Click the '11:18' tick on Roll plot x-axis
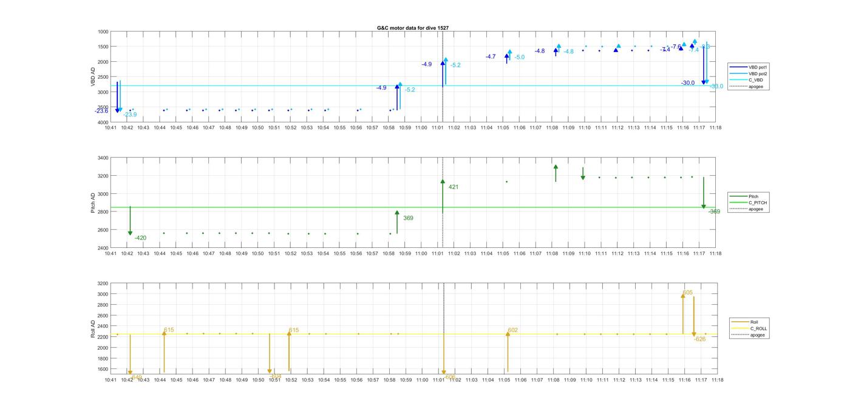 (x=717, y=380)
